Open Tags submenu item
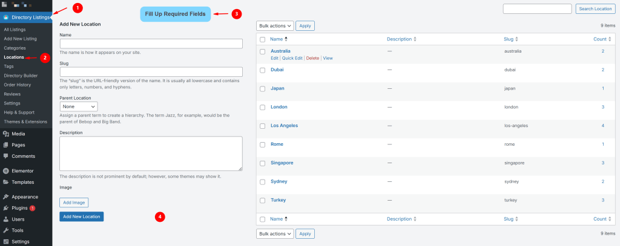 coord(8,66)
